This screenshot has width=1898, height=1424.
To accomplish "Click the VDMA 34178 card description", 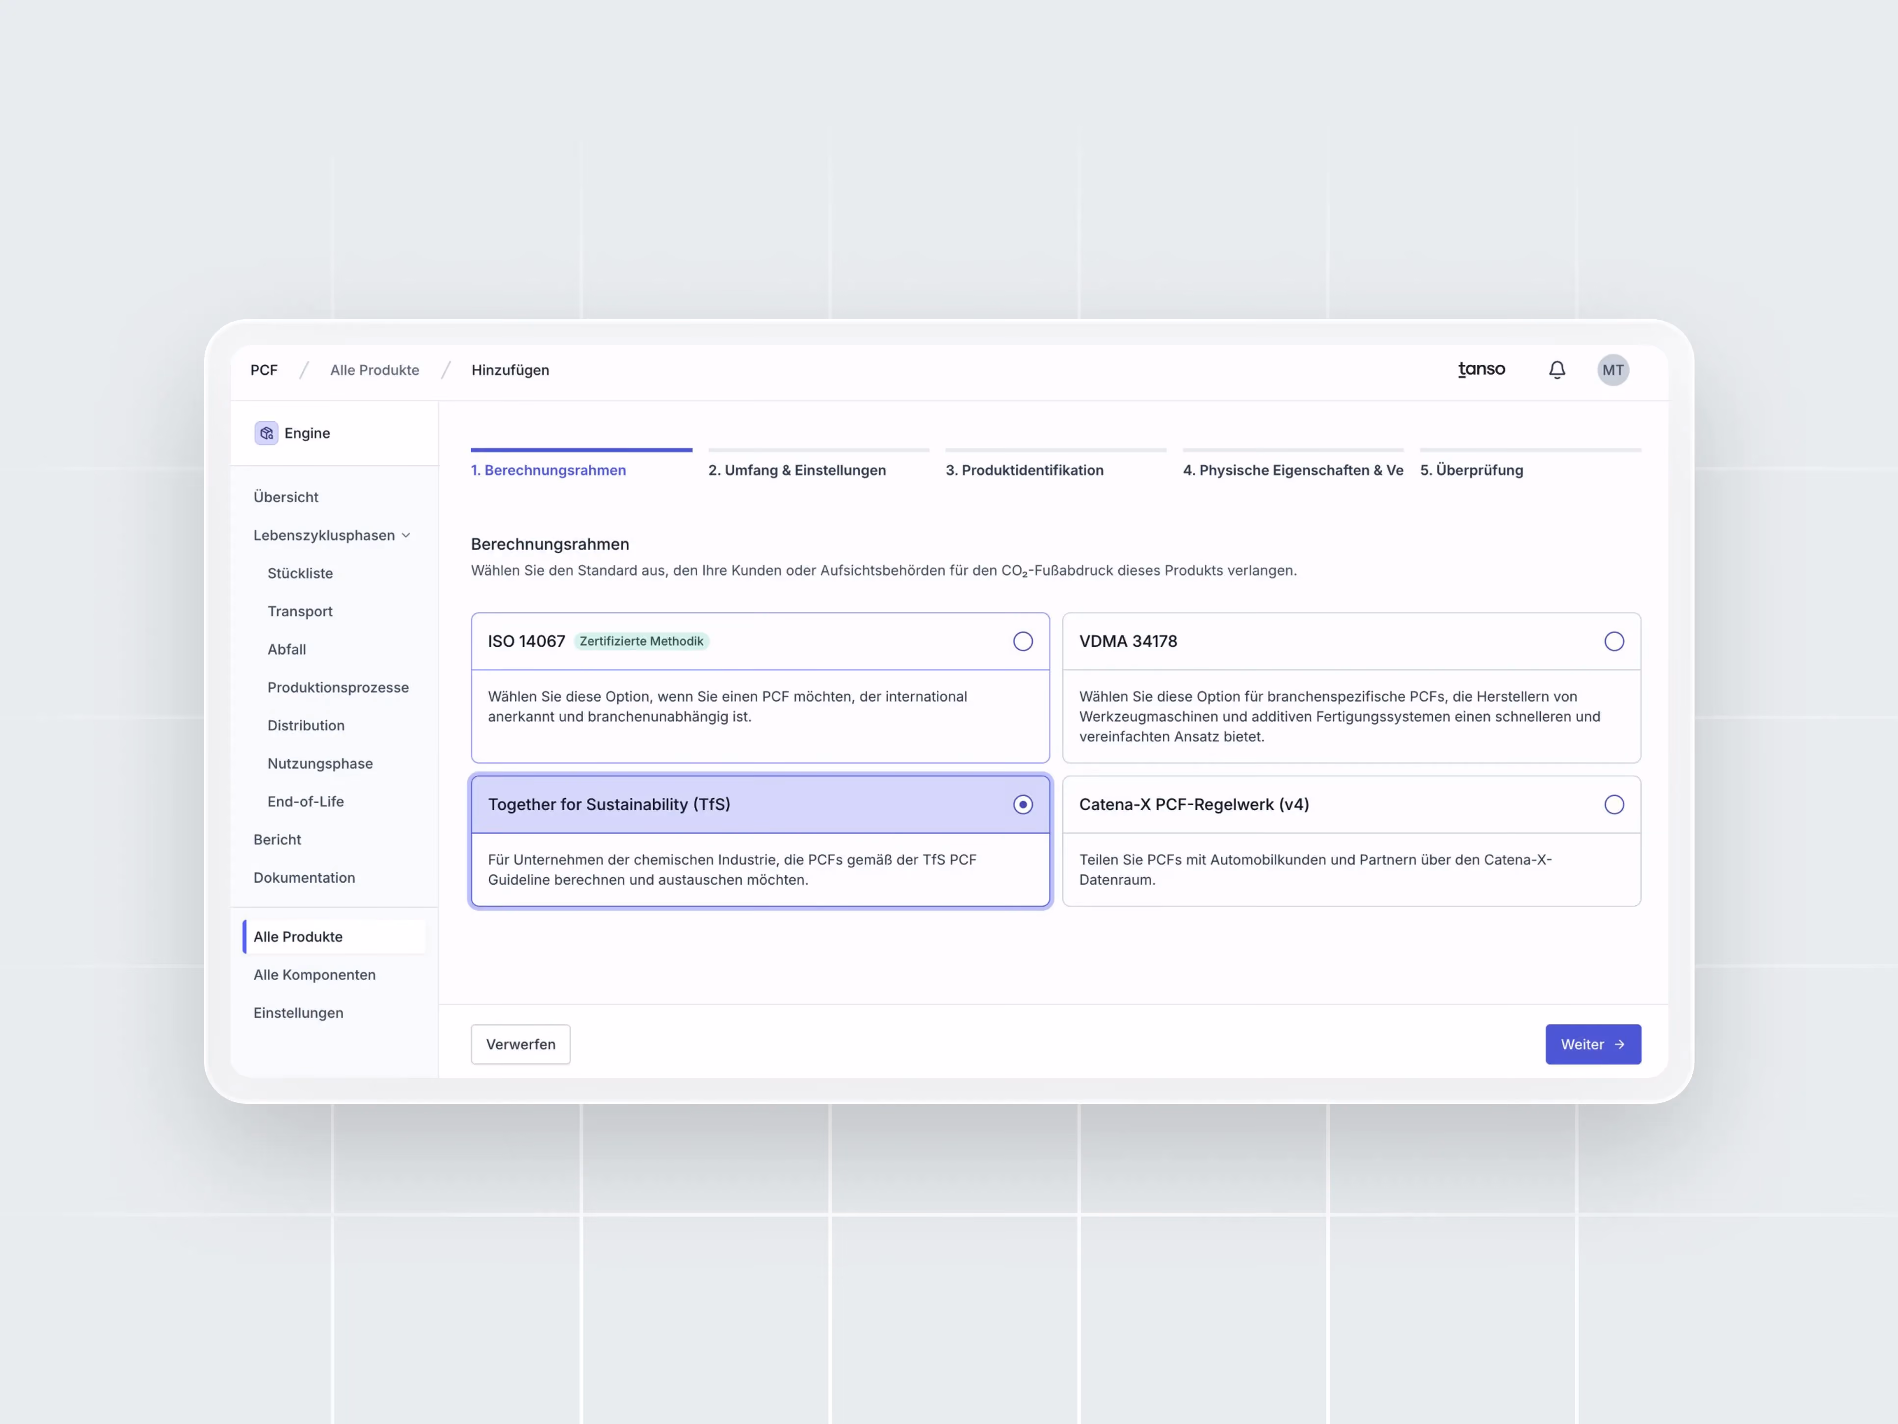I will click(x=1340, y=717).
